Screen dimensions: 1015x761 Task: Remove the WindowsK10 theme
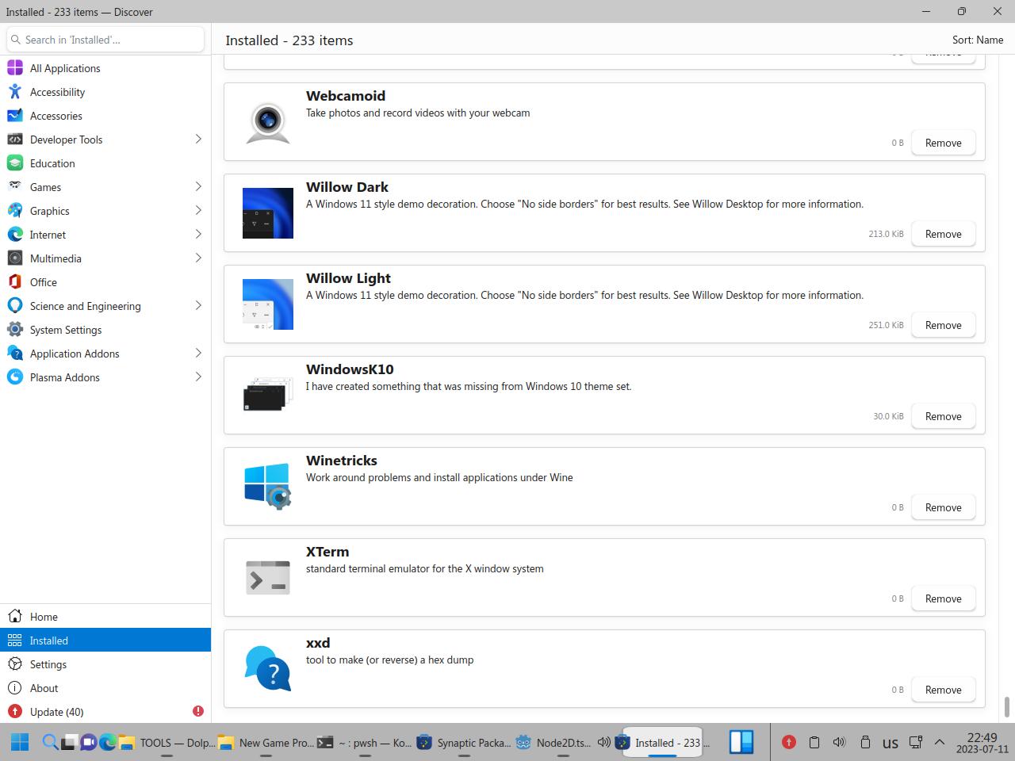tap(943, 416)
